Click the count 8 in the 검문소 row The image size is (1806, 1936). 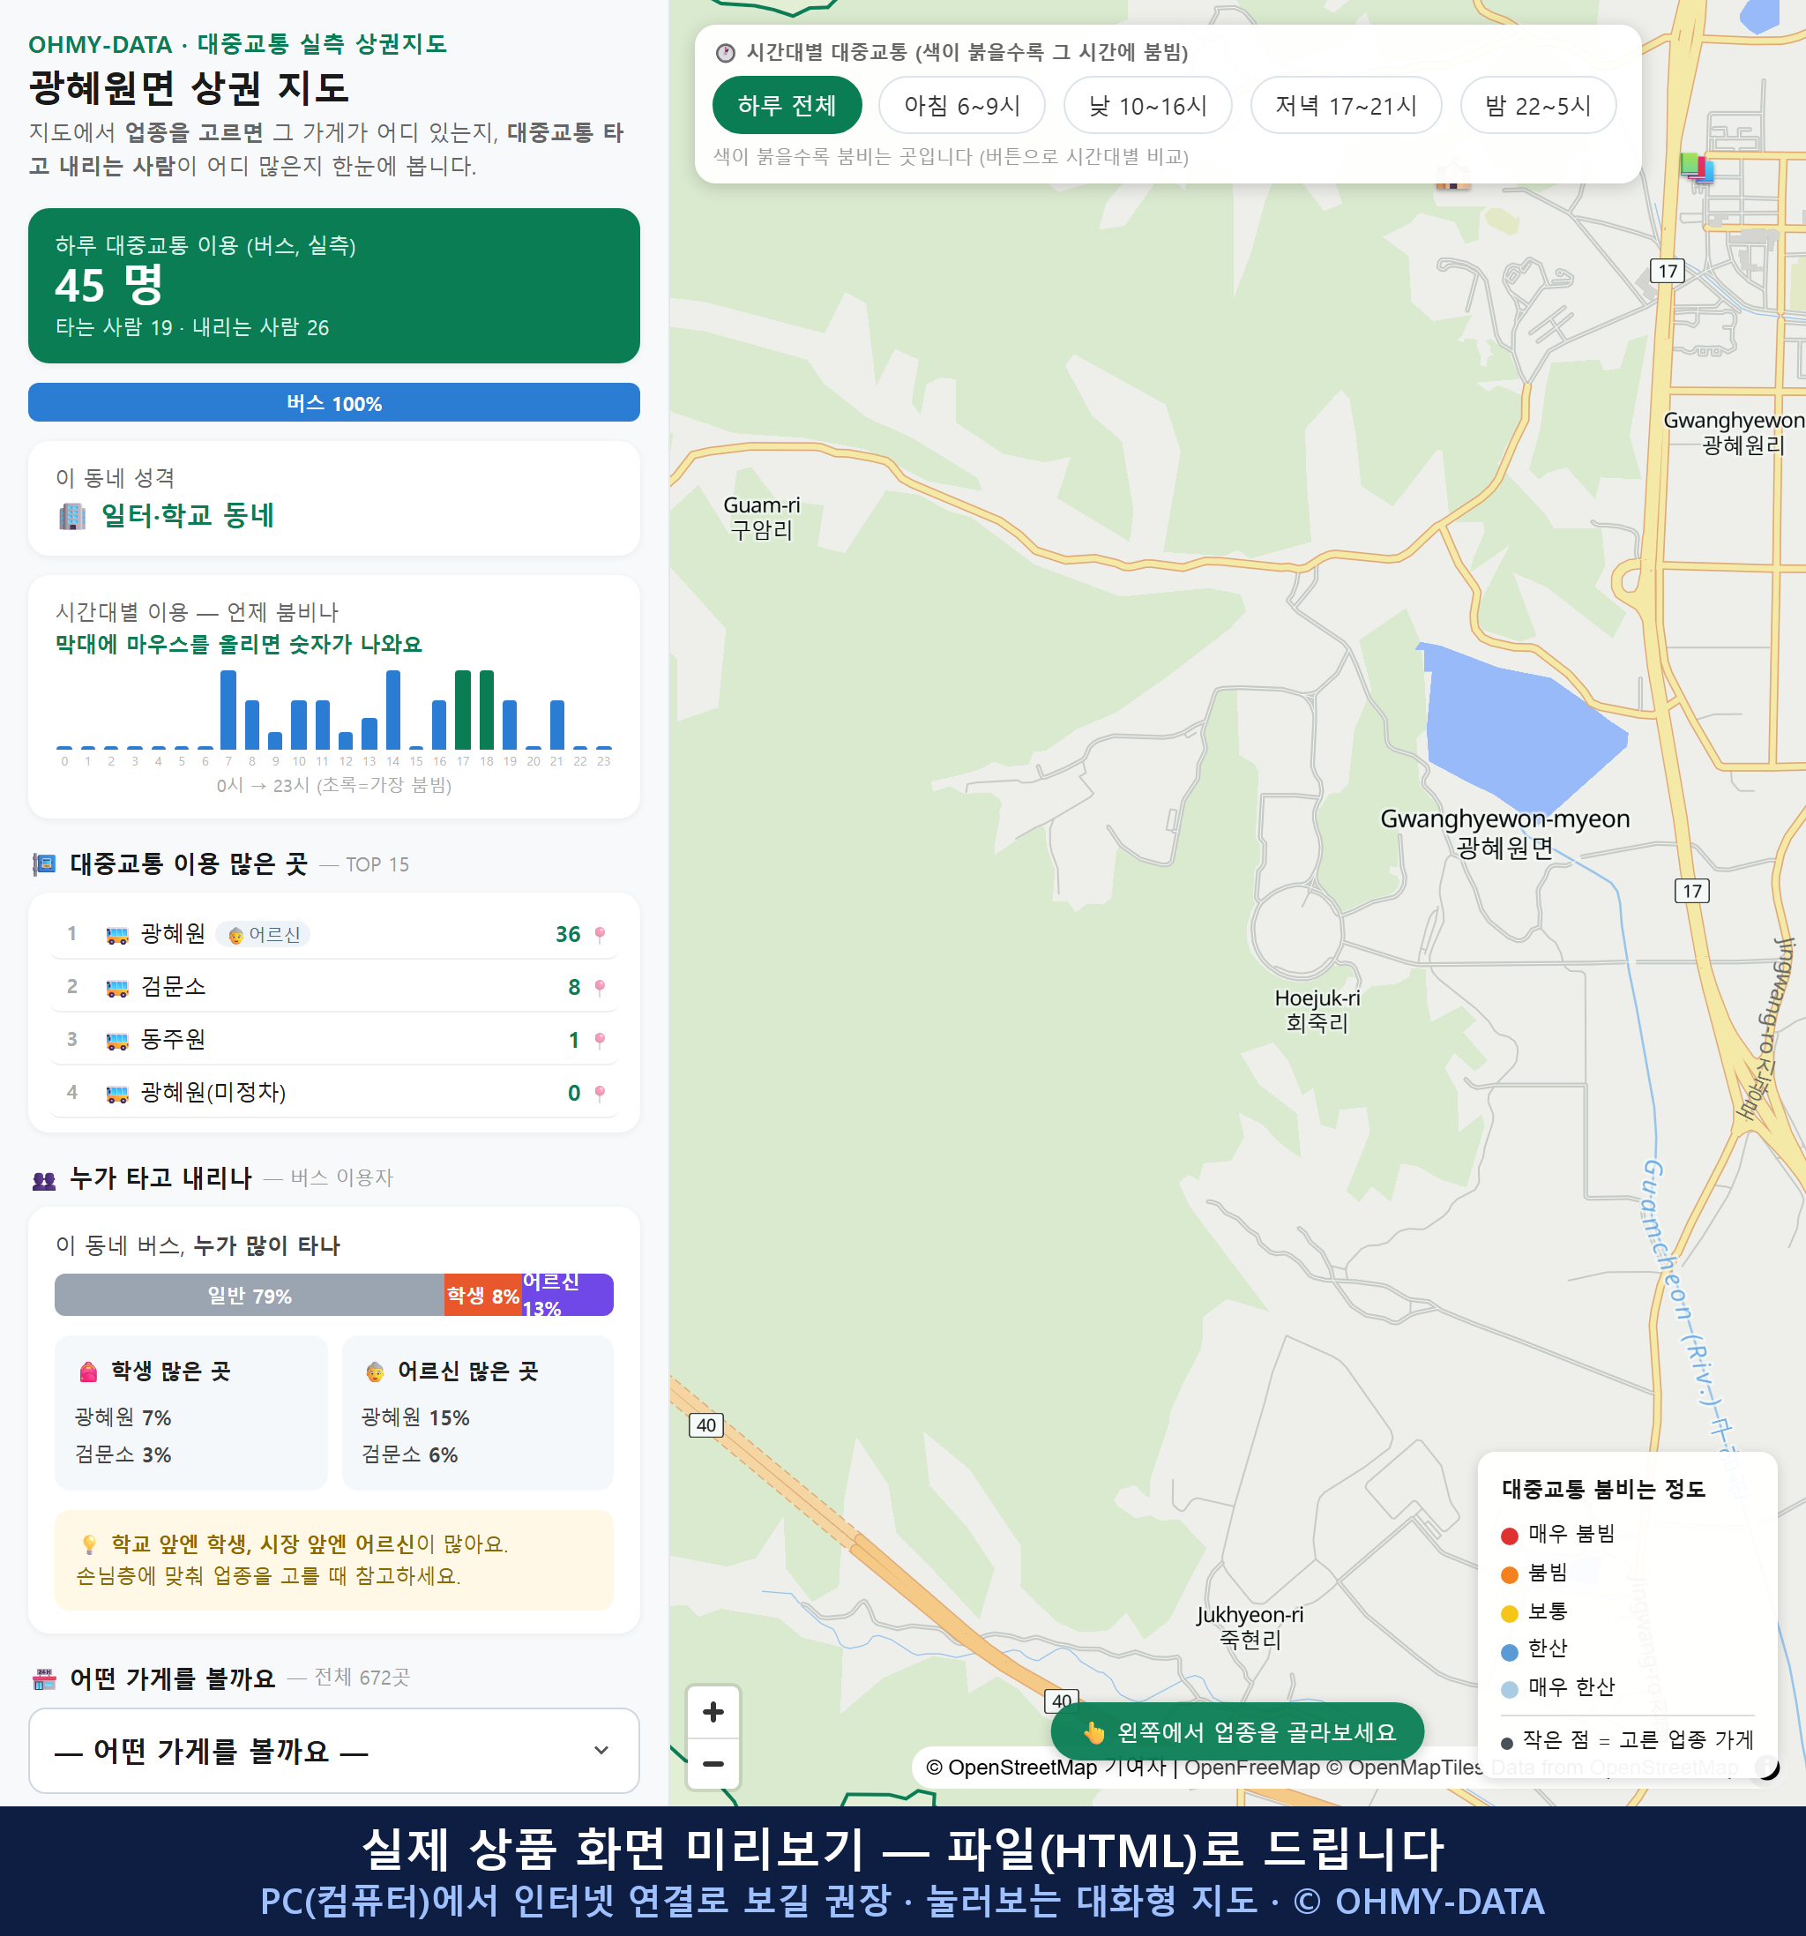pos(574,988)
